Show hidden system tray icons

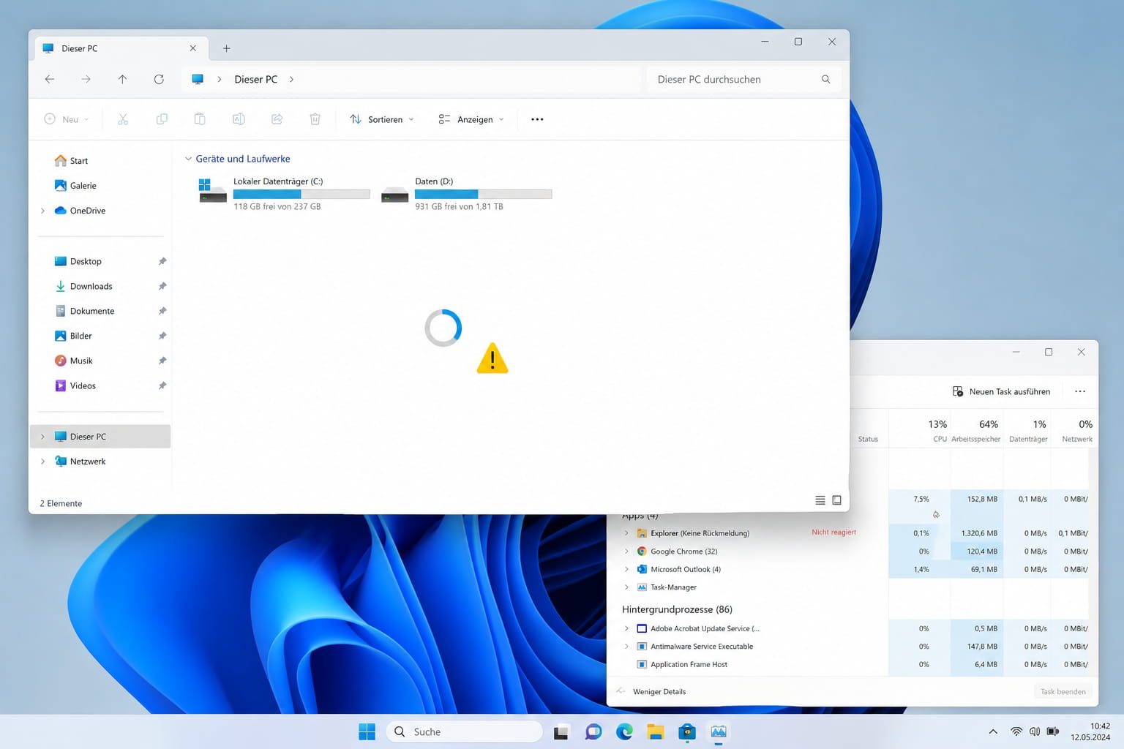[993, 731]
